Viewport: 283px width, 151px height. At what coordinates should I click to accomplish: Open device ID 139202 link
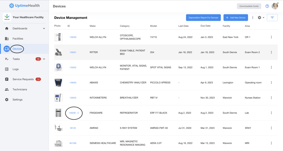click(73, 67)
